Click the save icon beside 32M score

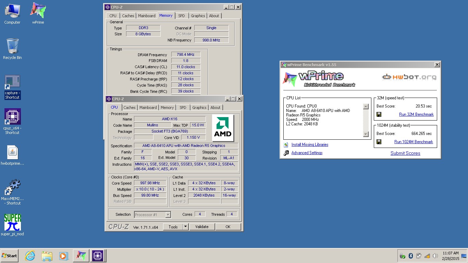point(379,114)
